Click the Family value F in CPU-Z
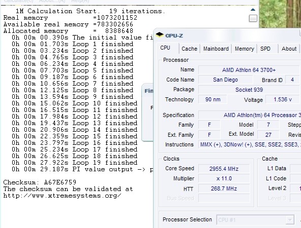 pos(209,125)
